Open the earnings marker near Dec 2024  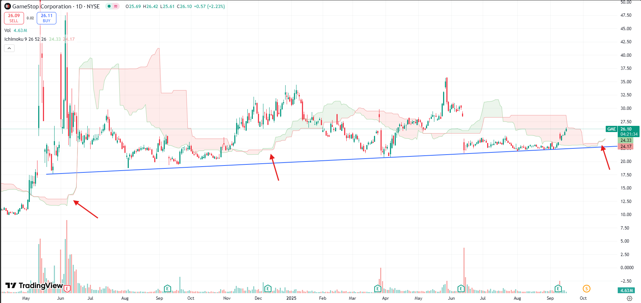coord(268,289)
